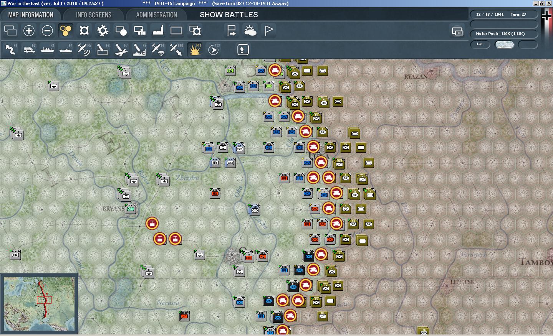Click the SHOW BATTLES mode label
This screenshot has width=553, height=336.
(x=229, y=15)
